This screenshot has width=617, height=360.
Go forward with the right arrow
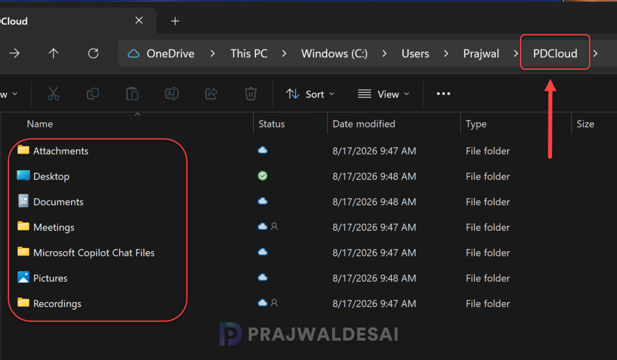14,53
